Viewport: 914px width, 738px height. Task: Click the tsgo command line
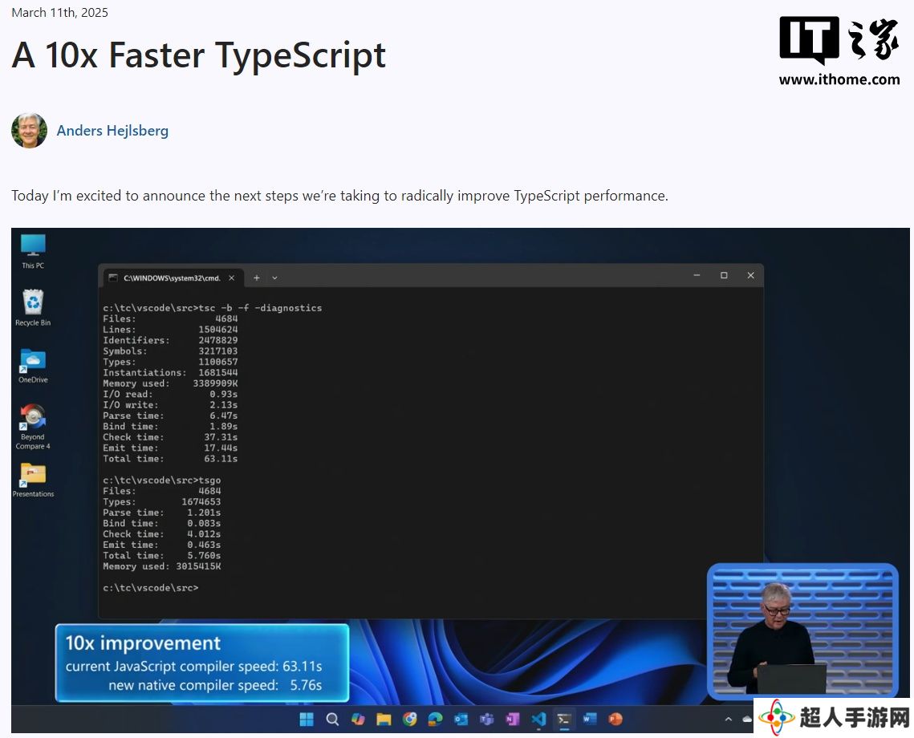pyautogui.click(x=162, y=480)
